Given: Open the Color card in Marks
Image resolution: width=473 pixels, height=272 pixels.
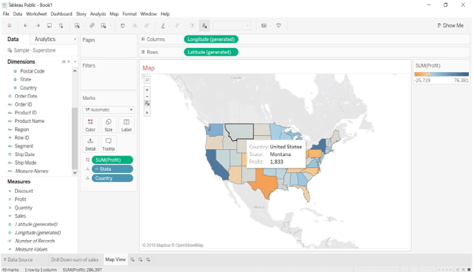Looking at the screenshot, I should [x=90, y=124].
